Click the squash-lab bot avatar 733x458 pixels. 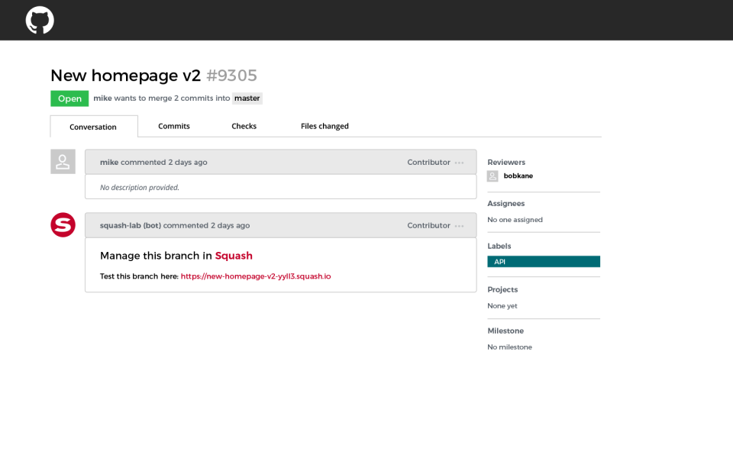pos(63,225)
